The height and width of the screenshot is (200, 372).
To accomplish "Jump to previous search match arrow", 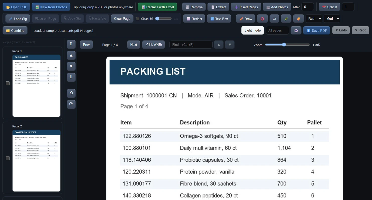I will pyautogui.click(x=219, y=45).
